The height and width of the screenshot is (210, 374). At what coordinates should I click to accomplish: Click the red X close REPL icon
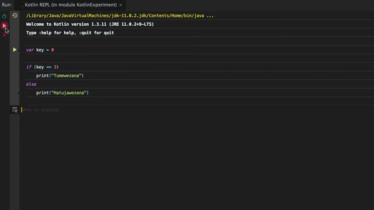[x=4, y=35]
